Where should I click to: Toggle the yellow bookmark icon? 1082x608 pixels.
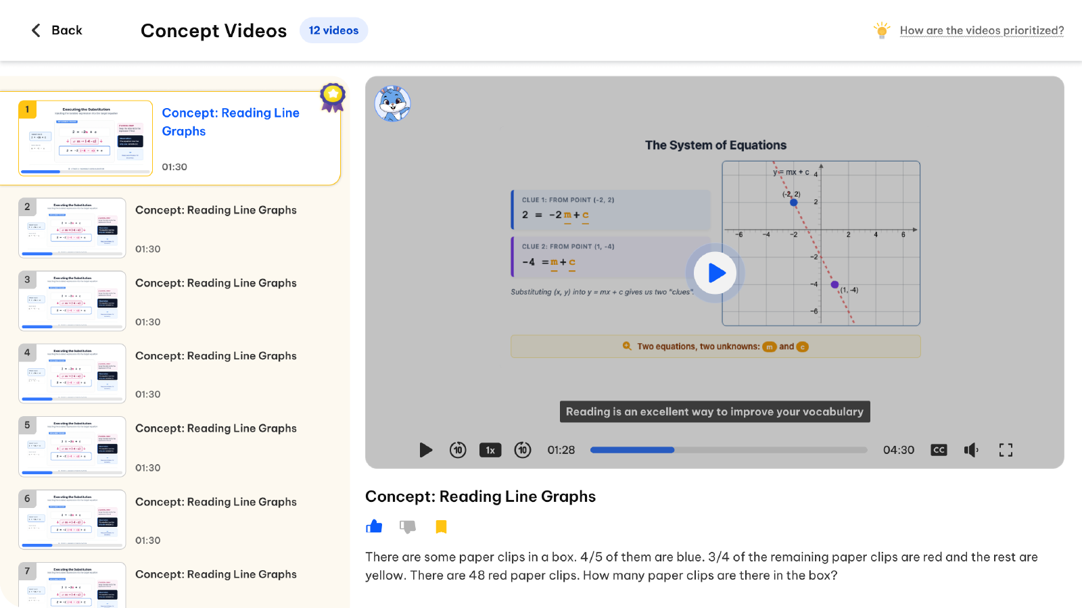pyautogui.click(x=441, y=526)
